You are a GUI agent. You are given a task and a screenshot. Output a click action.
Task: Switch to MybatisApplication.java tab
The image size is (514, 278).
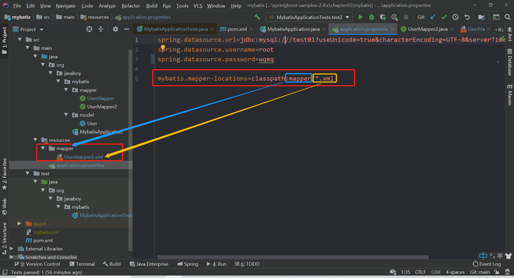pos(293,29)
